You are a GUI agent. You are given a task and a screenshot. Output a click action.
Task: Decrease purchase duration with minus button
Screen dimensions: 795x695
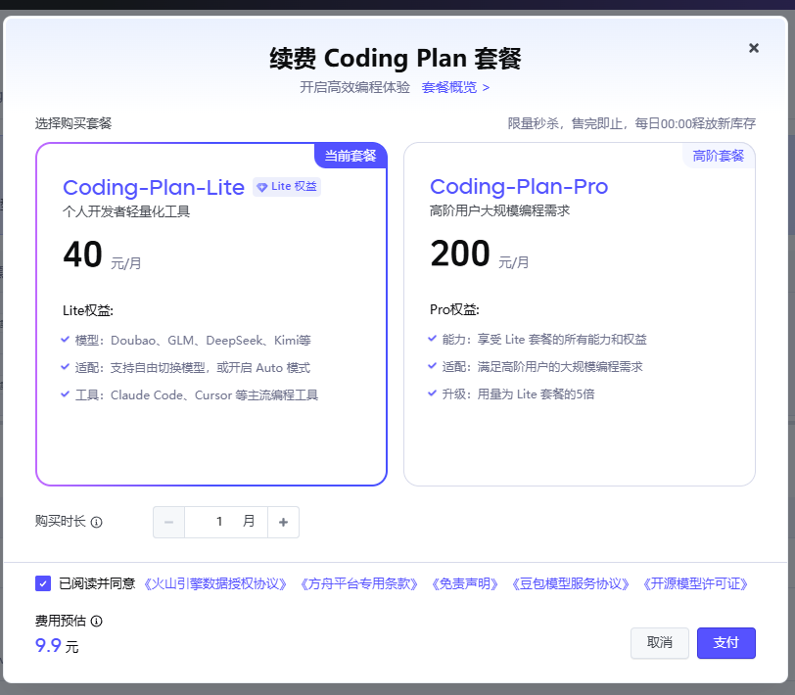pos(168,522)
